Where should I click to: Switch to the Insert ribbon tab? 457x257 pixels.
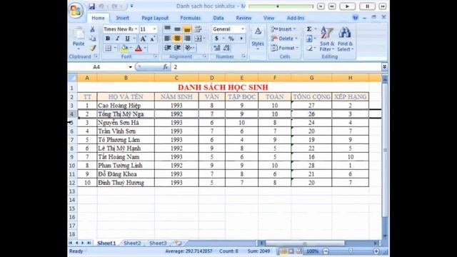pyautogui.click(x=122, y=18)
